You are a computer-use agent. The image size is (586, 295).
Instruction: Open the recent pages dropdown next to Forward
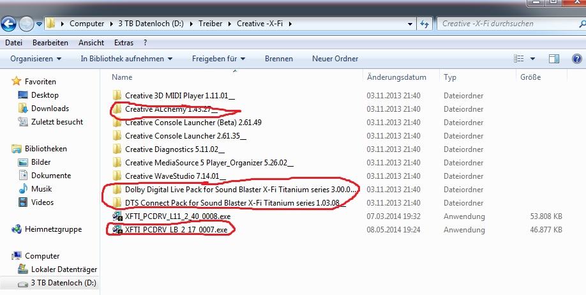click(39, 25)
